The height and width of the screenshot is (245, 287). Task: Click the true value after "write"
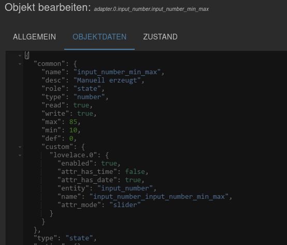85,114
